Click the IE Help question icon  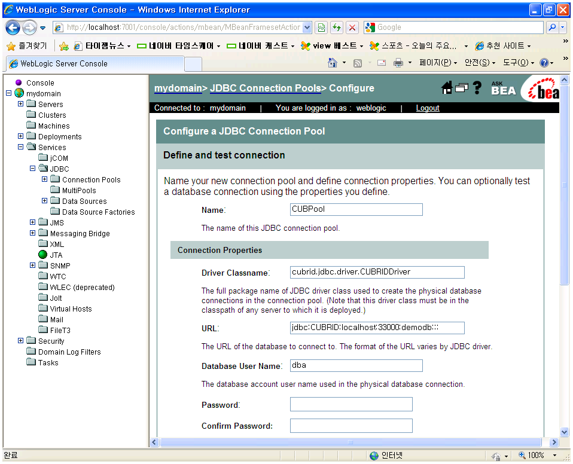[544, 63]
